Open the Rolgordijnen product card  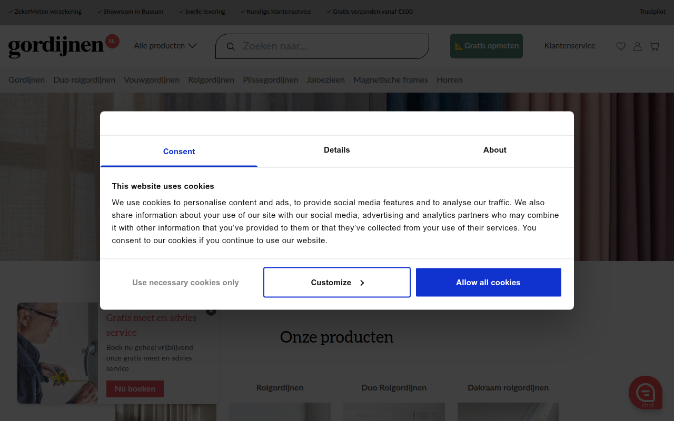click(x=280, y=397)
